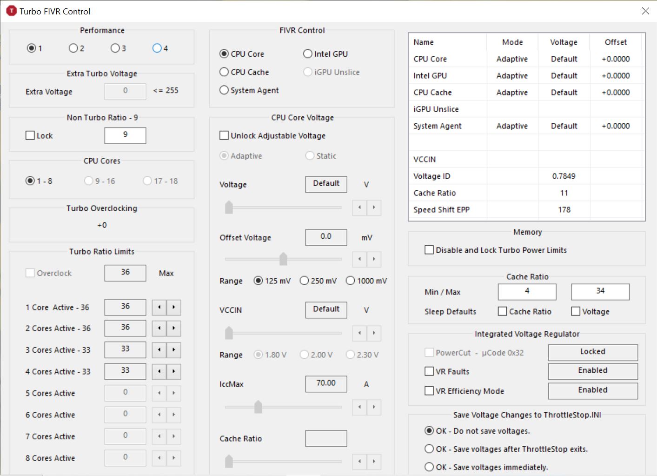This screenshot has height=476, width=657.
Task: Click Offset Voltage left arrow stepper
Action: pyautogui.click(x=359, y=259)
